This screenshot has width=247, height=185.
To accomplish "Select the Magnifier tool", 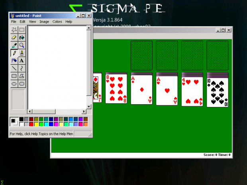I will 22,45.
